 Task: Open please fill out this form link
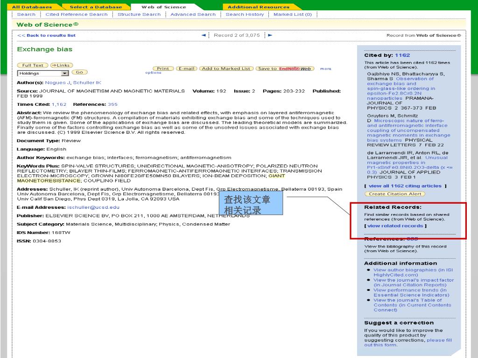click(408, 343)
